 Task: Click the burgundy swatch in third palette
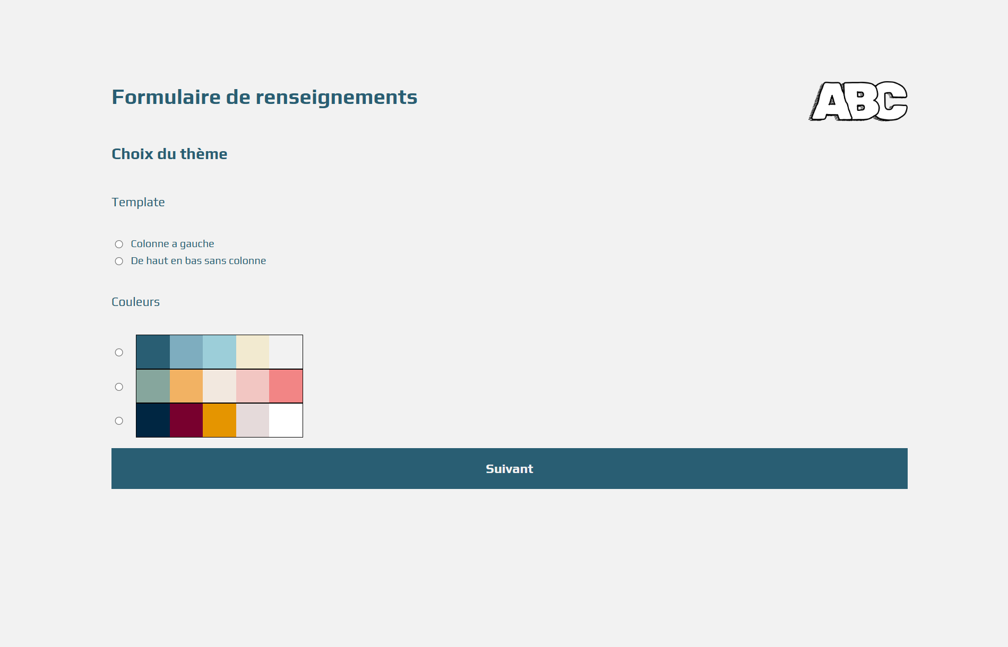tap(186, 420)
